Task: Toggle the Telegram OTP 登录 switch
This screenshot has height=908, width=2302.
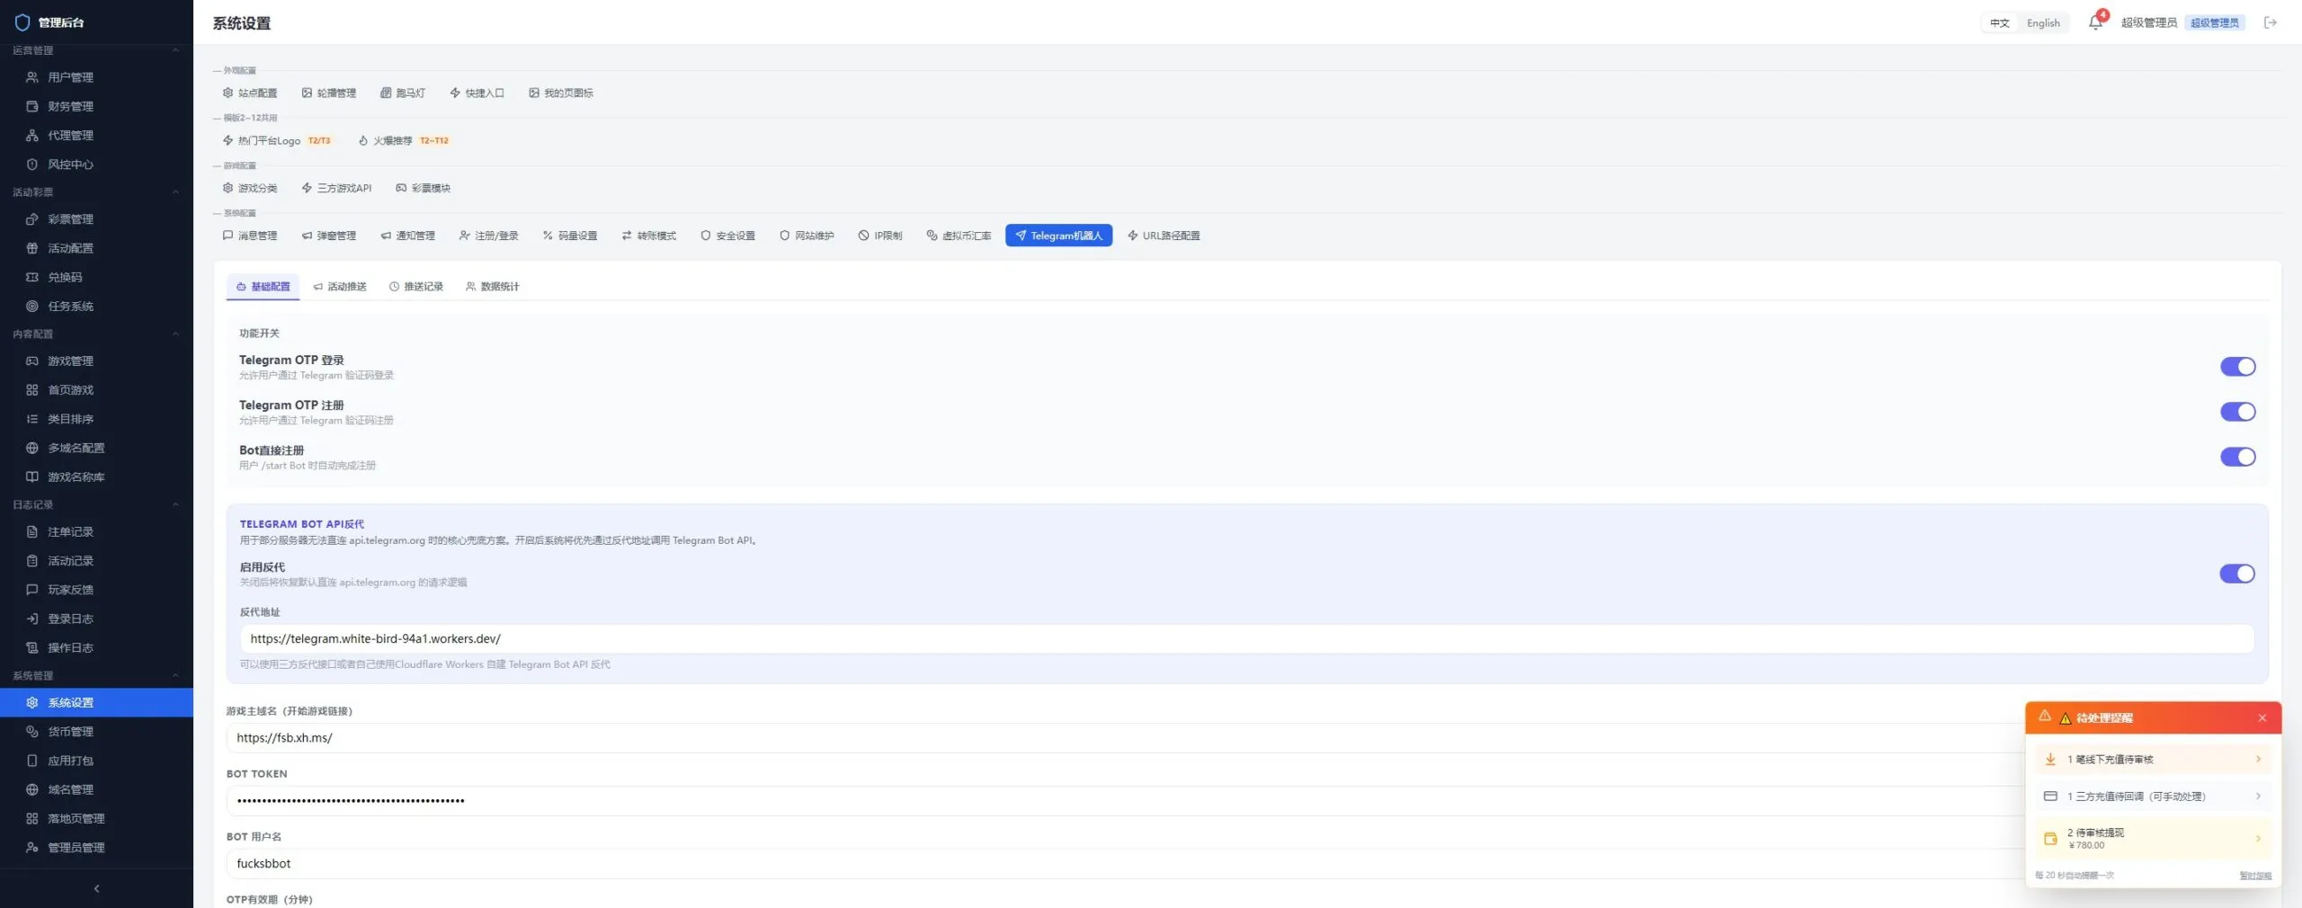Action: click(x=2237, y=367)
